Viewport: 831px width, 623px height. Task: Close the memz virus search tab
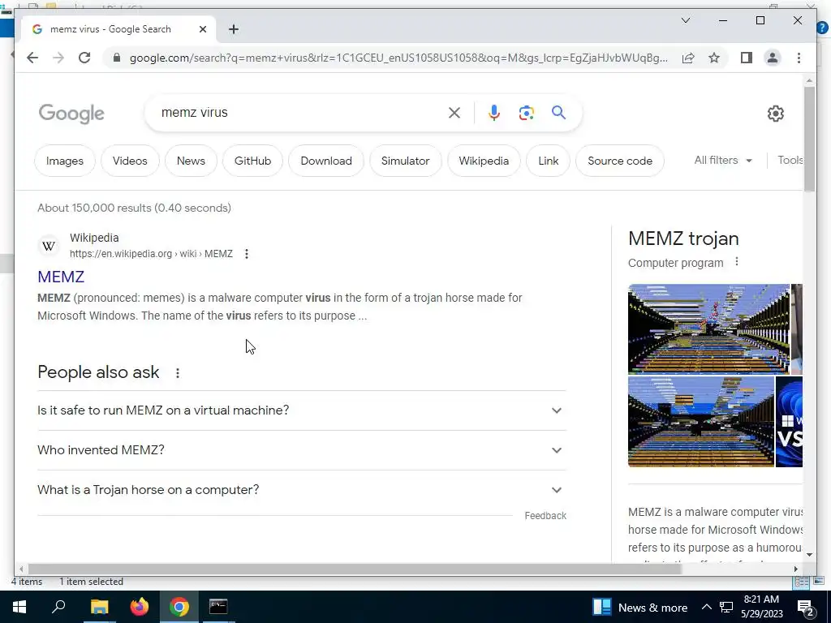click(202, 29)
